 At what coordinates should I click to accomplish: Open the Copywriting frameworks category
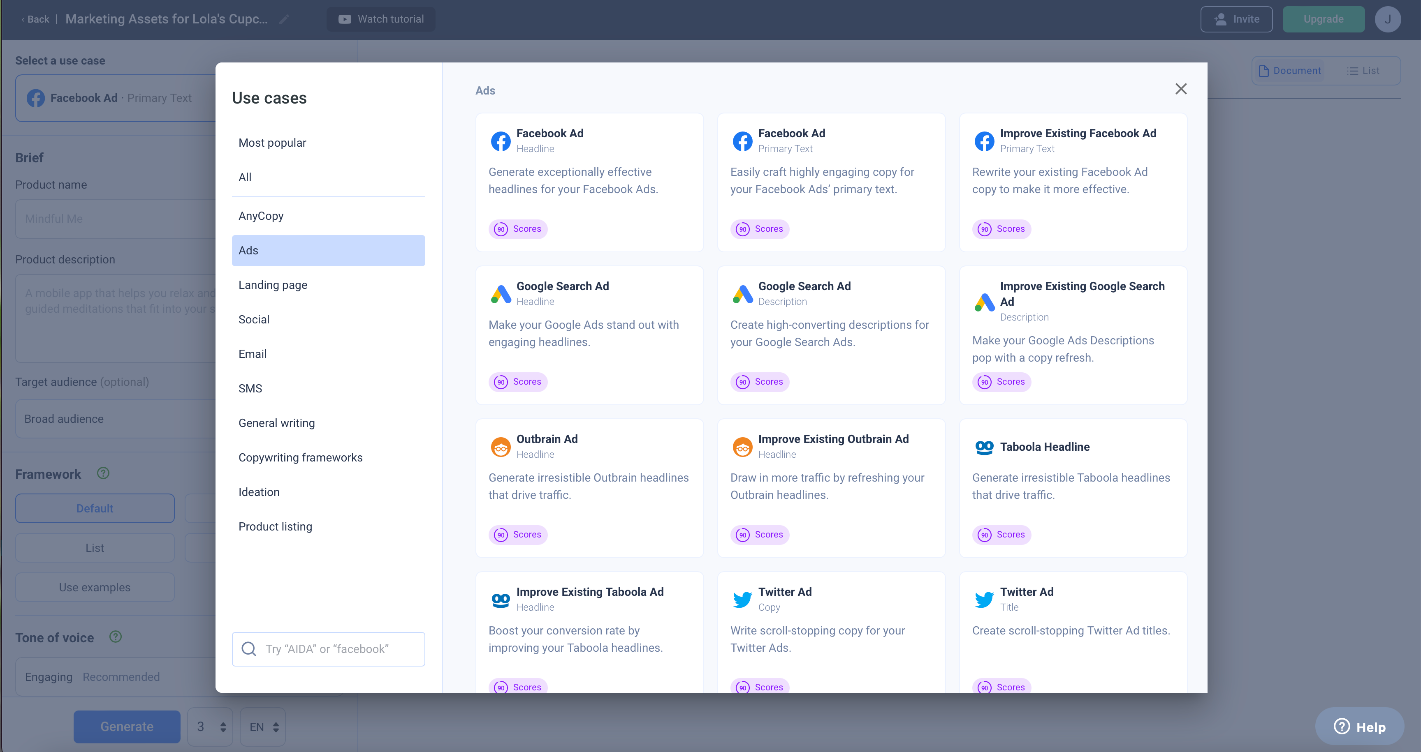[x=300, y=458]
